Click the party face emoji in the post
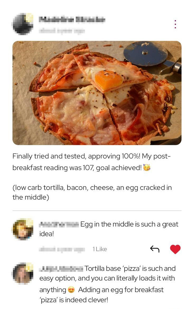The height and width of the screenshot is (309, 194). click(147, 167)
